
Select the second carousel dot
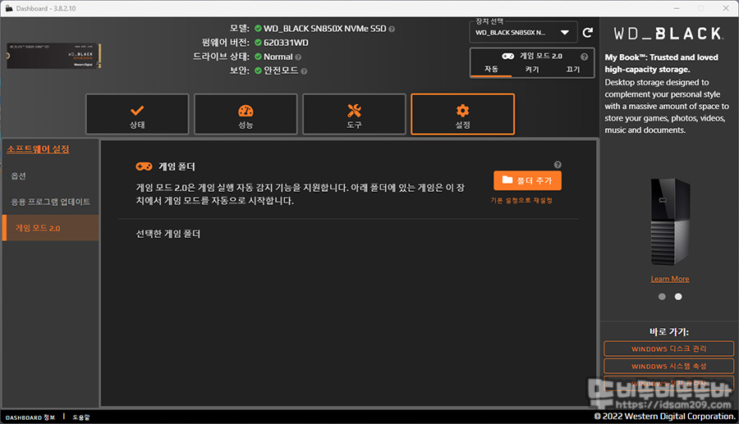678,296
